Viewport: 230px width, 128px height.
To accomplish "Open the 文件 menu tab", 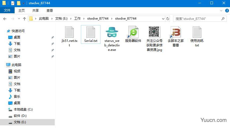I will (x=7, y=10).
